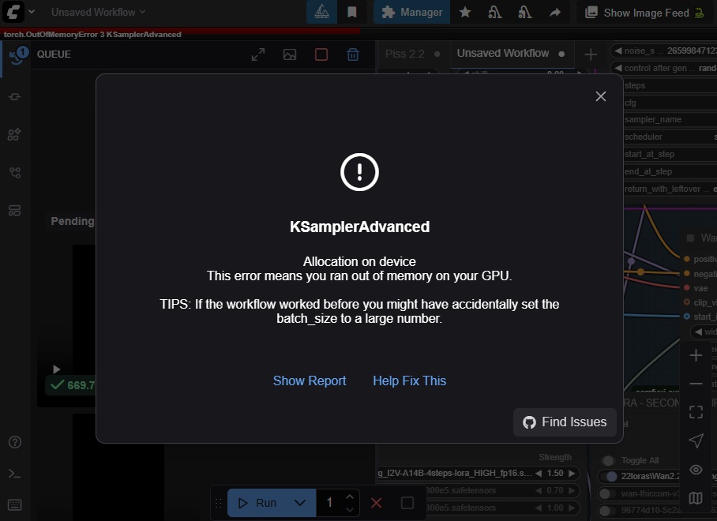Click the second llama icon in the toolbar
This screenshot has height=521, width=717.
point(525,12)
